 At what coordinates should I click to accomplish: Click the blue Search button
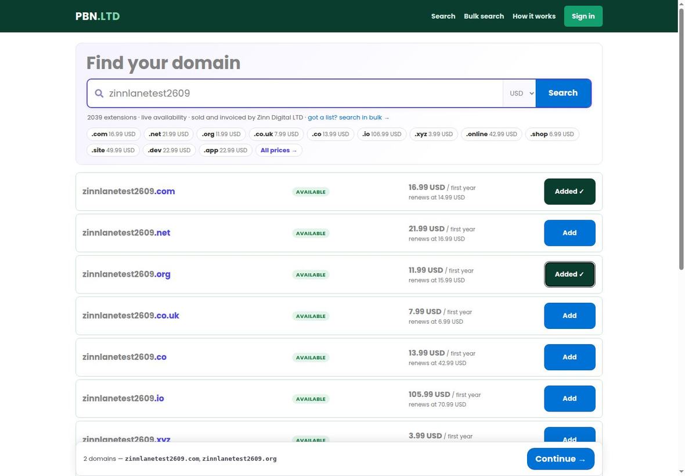click(x=563, y=93)
